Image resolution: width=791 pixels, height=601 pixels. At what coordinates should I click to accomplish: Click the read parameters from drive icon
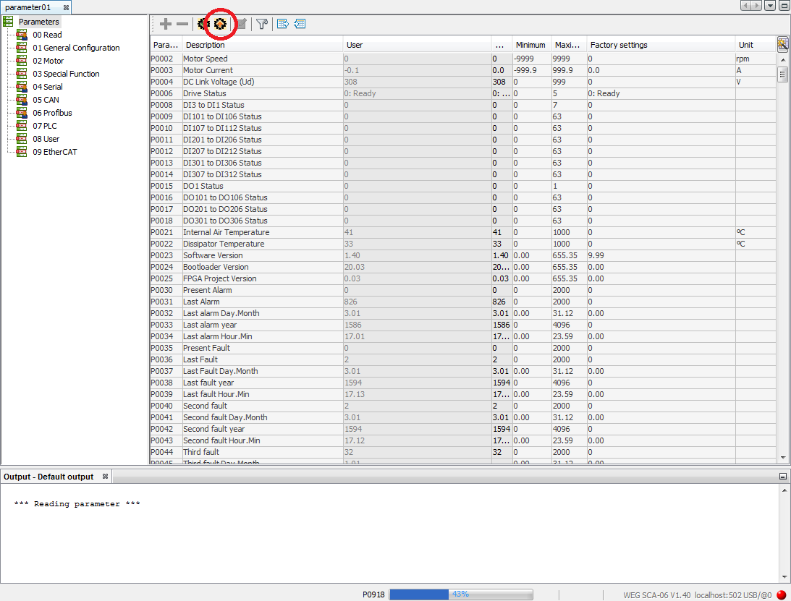[x=202, y=24]
